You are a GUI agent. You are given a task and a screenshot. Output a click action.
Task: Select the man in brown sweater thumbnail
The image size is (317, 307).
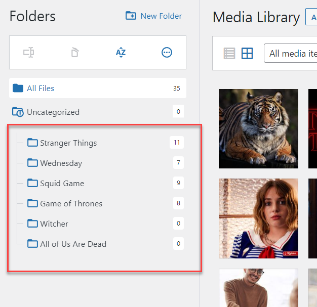pos(258,288)
